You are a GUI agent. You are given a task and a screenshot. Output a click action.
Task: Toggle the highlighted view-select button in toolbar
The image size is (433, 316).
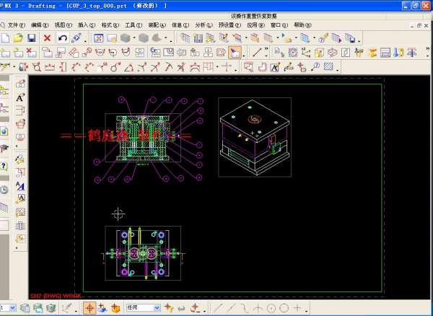pyautogui.click(x=235, y=52)
